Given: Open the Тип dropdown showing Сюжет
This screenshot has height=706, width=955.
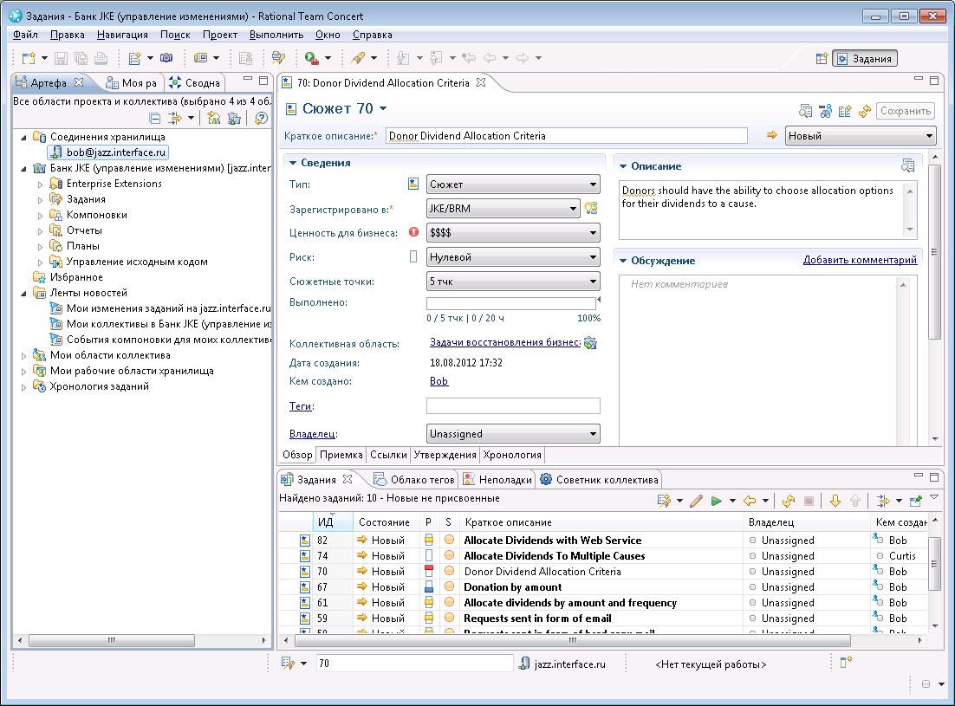Looking at the screenshot, I should (513, 185).
